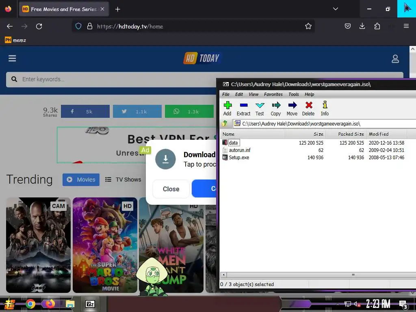Image resolution: width=416 pixels, height=312 pixels.
Task: Open the Pocket save icon in Firefox
Action: 348,26
